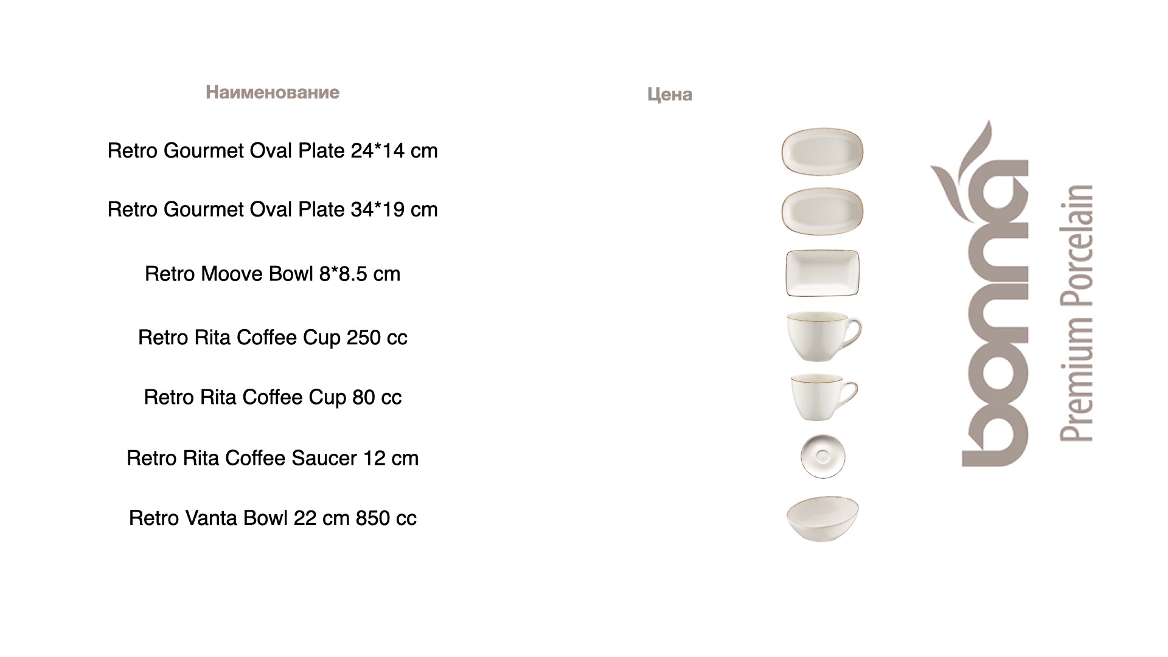Select Retro Gourmet Oval Plate 24*14 cm text
1168x657 pixels.
pyautogui.click(x=273, y=150)
